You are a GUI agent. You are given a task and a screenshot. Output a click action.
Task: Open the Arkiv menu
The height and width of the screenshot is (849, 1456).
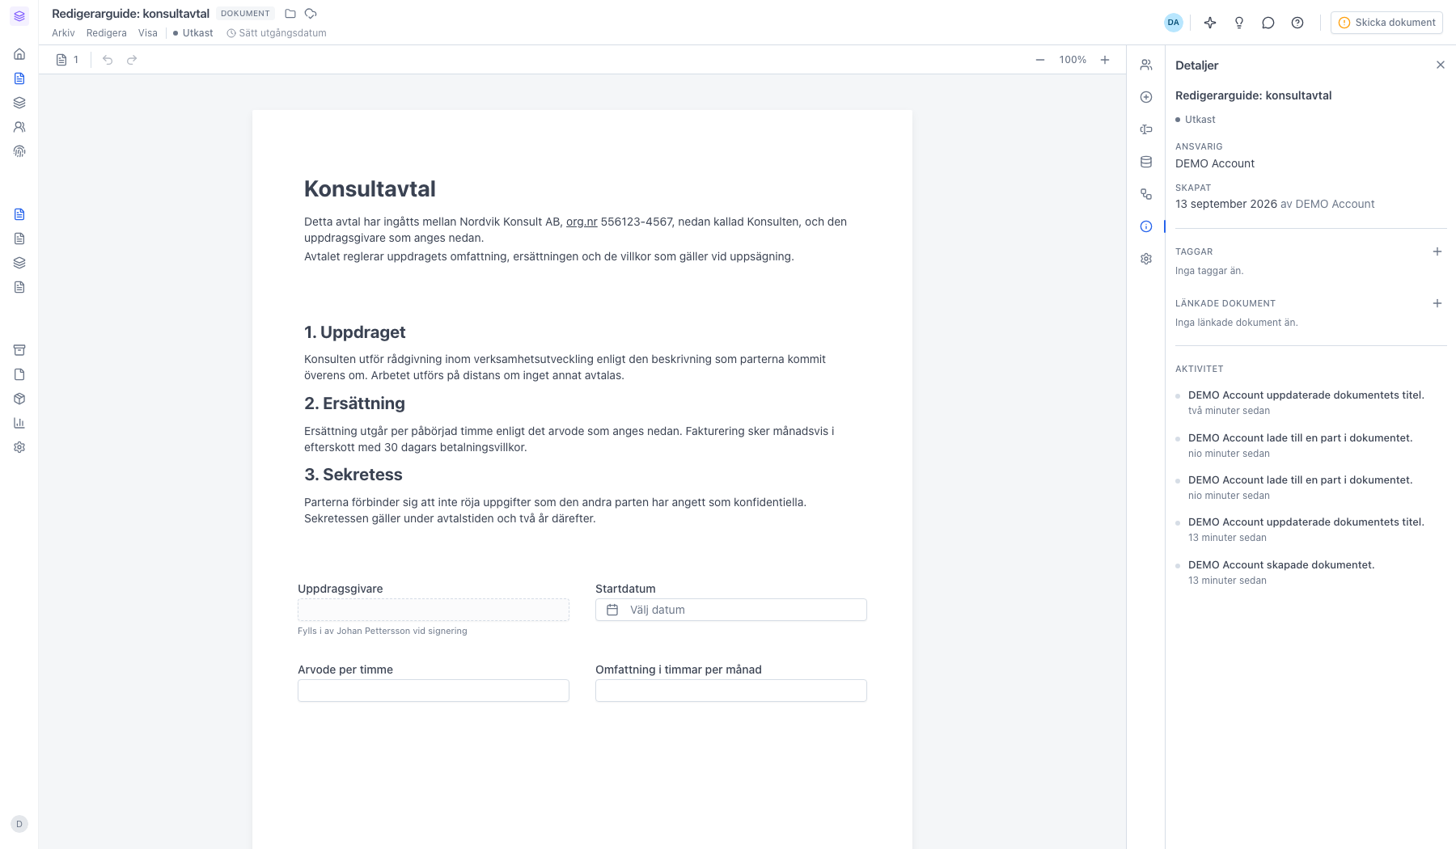(63, 33)
